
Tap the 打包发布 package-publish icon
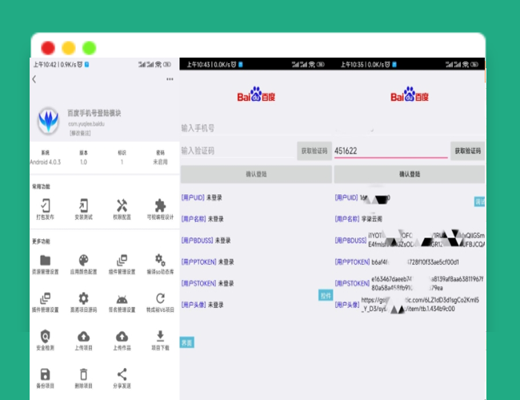click(46, 206)
